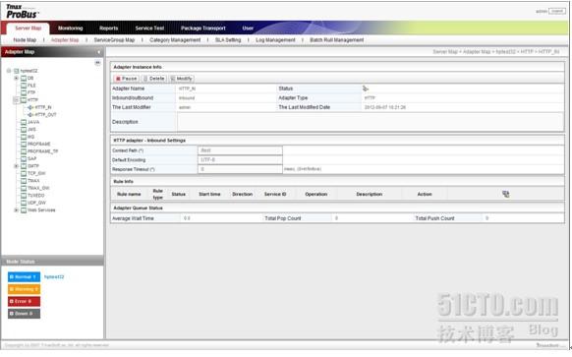
Task: Click the HTTP_OUT adapter instance icon
Action: pos(31,115)
